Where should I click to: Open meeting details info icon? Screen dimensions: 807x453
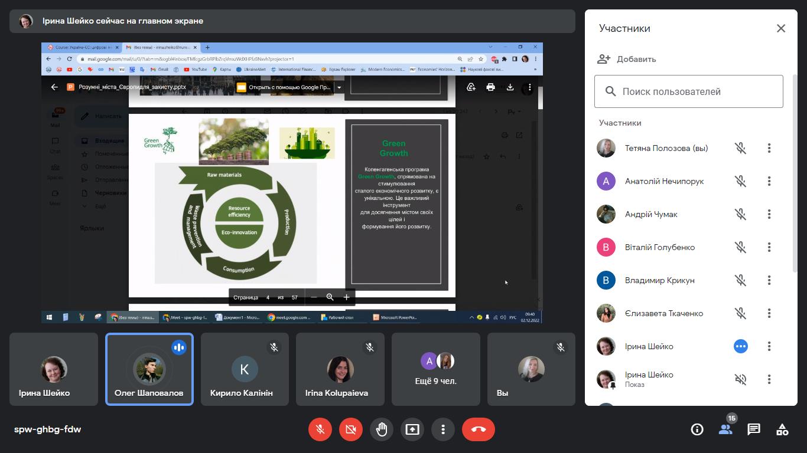(697, 429)
